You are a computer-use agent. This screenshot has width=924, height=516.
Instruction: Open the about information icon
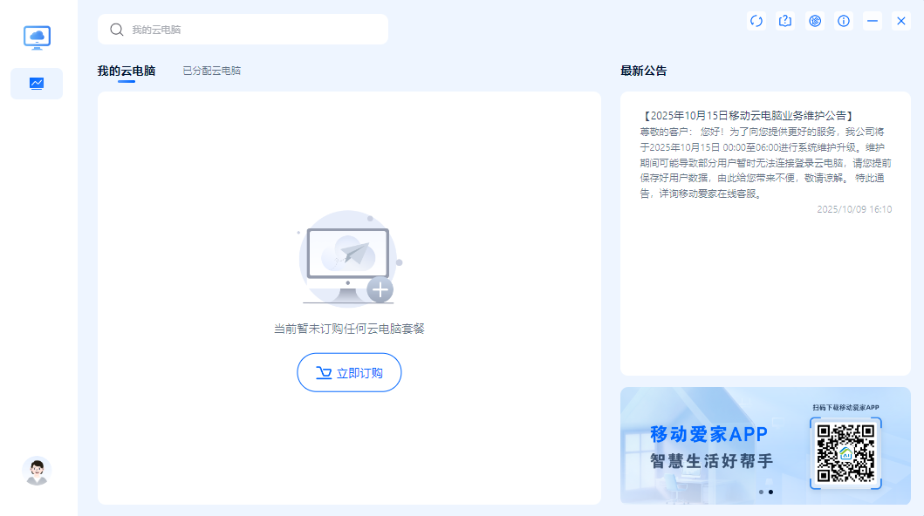pyautogui.click(x=844, y=21)
